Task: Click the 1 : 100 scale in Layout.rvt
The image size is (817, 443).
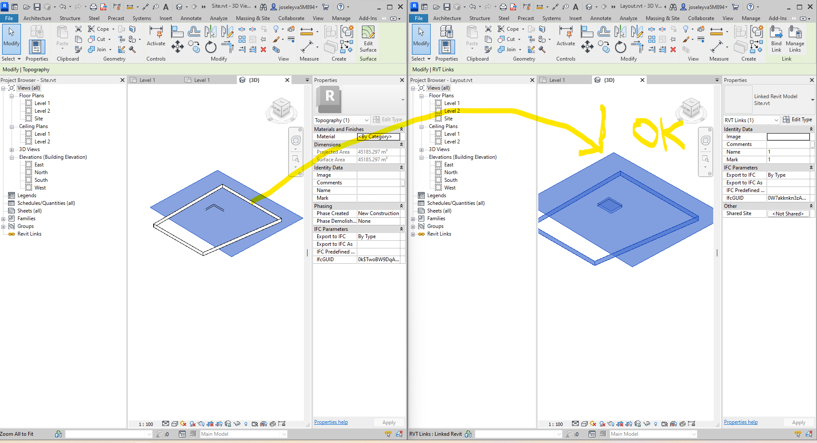Action: 556,424
